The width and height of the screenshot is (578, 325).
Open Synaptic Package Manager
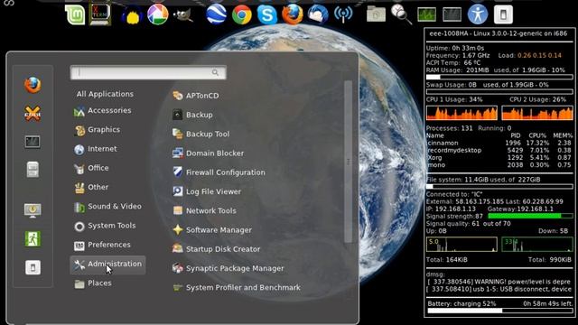pyautogui.click(x=228, y=268)
